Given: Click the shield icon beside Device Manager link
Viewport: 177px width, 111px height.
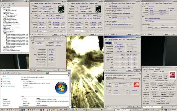Looking at the screenshot, I should (x=1, y=79).
